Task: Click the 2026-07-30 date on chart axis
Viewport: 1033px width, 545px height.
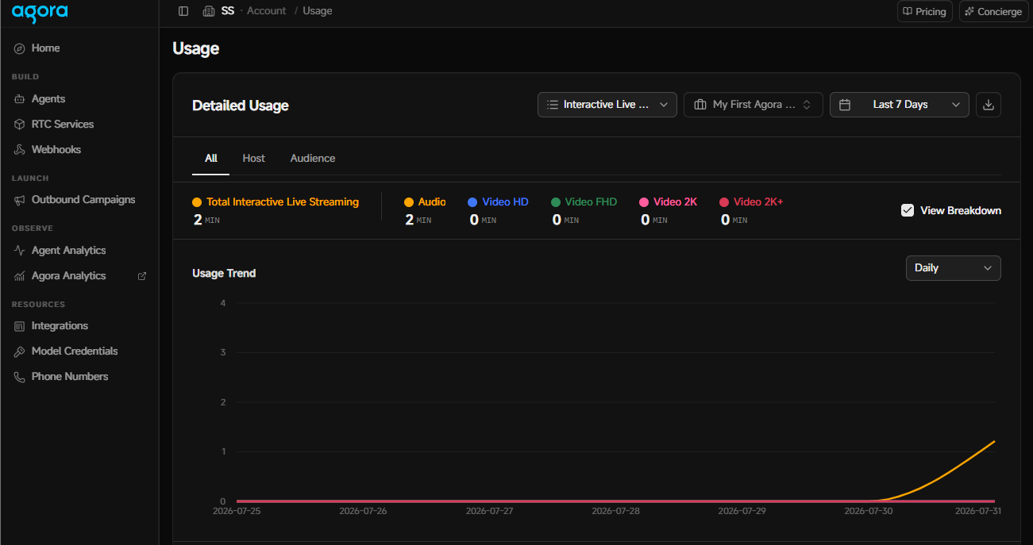Action: point(869,511)
